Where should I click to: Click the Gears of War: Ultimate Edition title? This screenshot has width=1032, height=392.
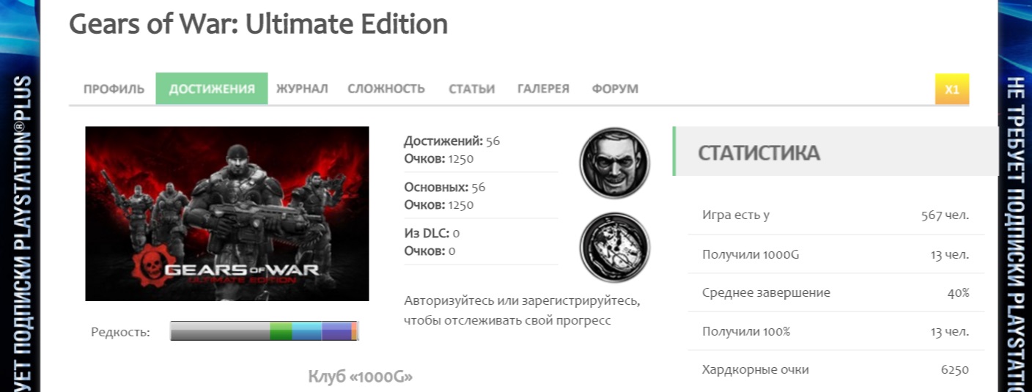coord(258,24)
